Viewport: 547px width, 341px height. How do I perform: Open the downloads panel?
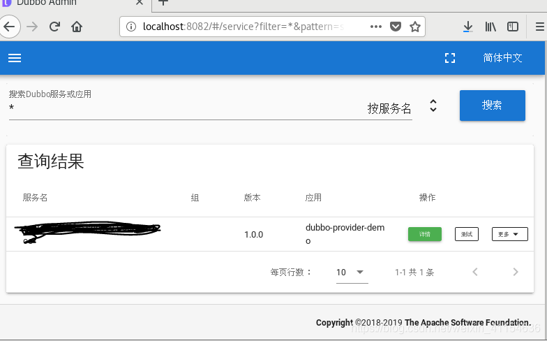[467, 27]
